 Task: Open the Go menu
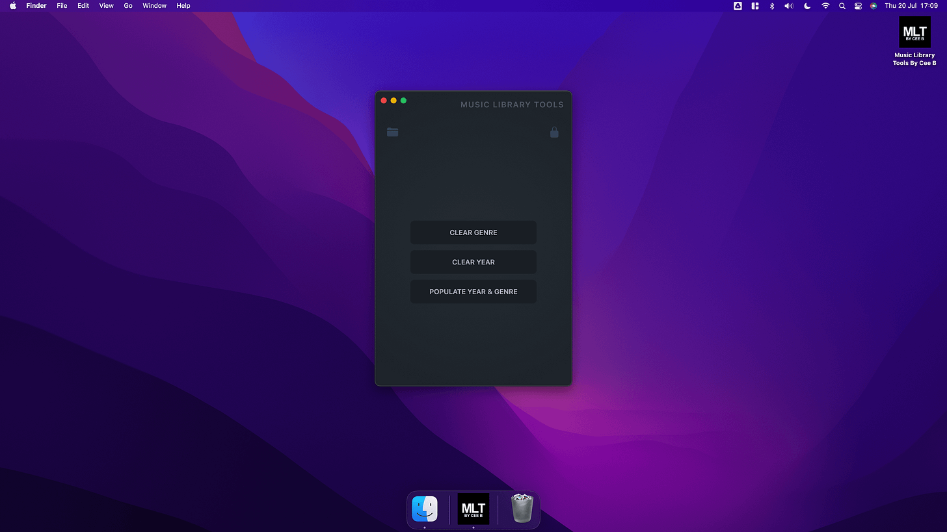(x=128, y=6)
